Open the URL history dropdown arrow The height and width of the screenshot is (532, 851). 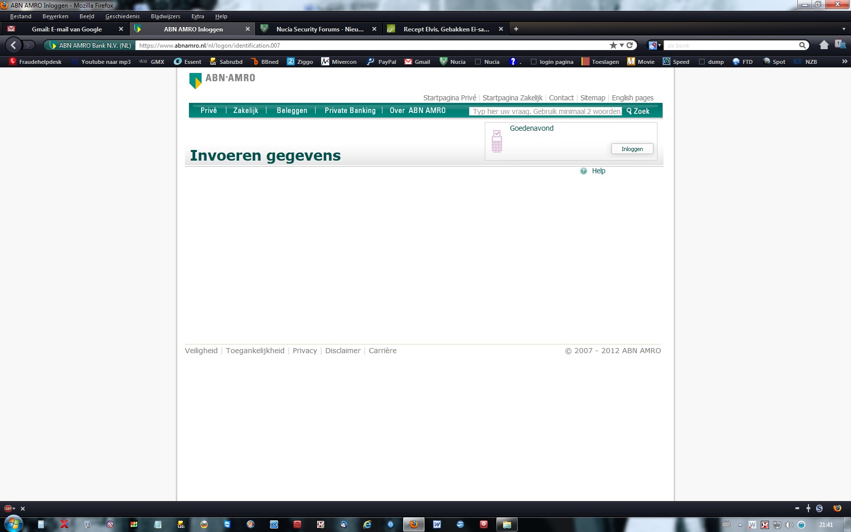622,45
